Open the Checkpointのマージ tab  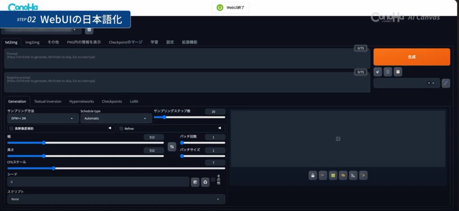point(126,42)
